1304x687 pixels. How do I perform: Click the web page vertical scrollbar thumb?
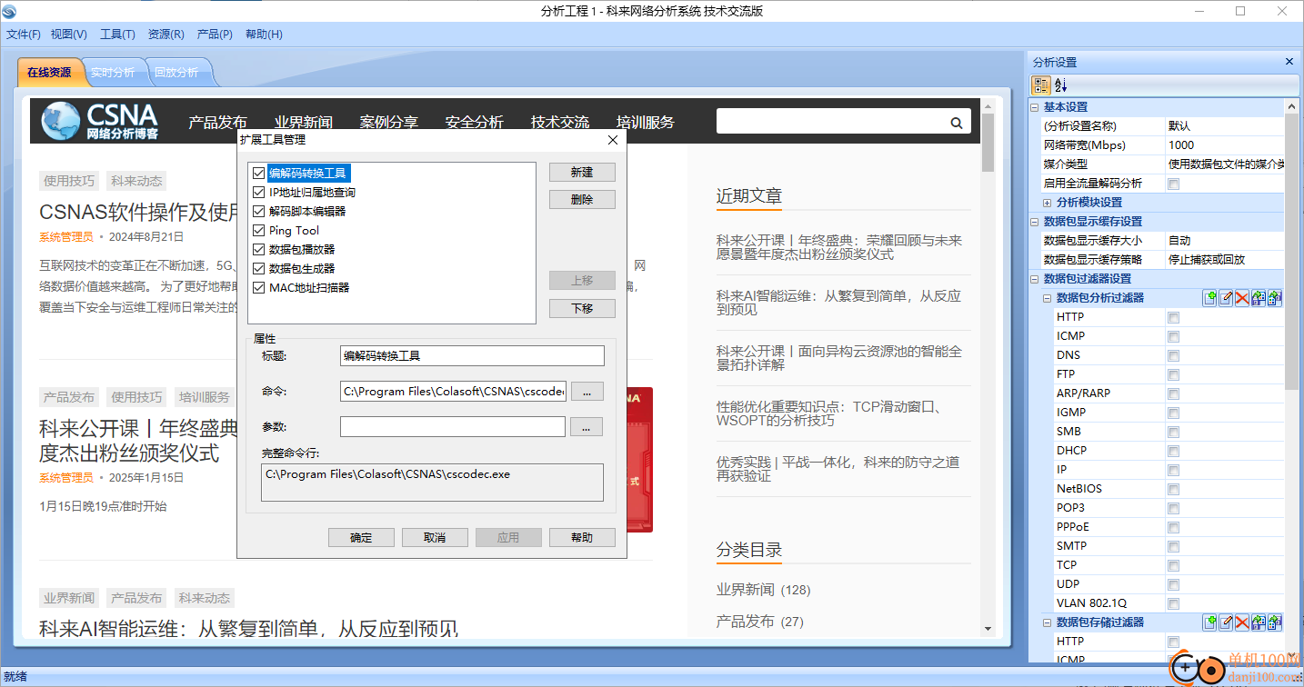click(988, 143)
